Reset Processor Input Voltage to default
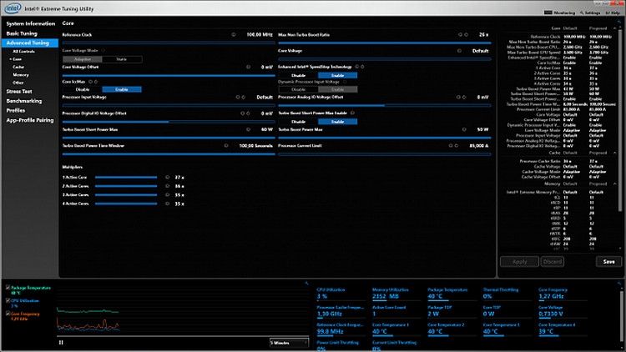 click(243, 97)
